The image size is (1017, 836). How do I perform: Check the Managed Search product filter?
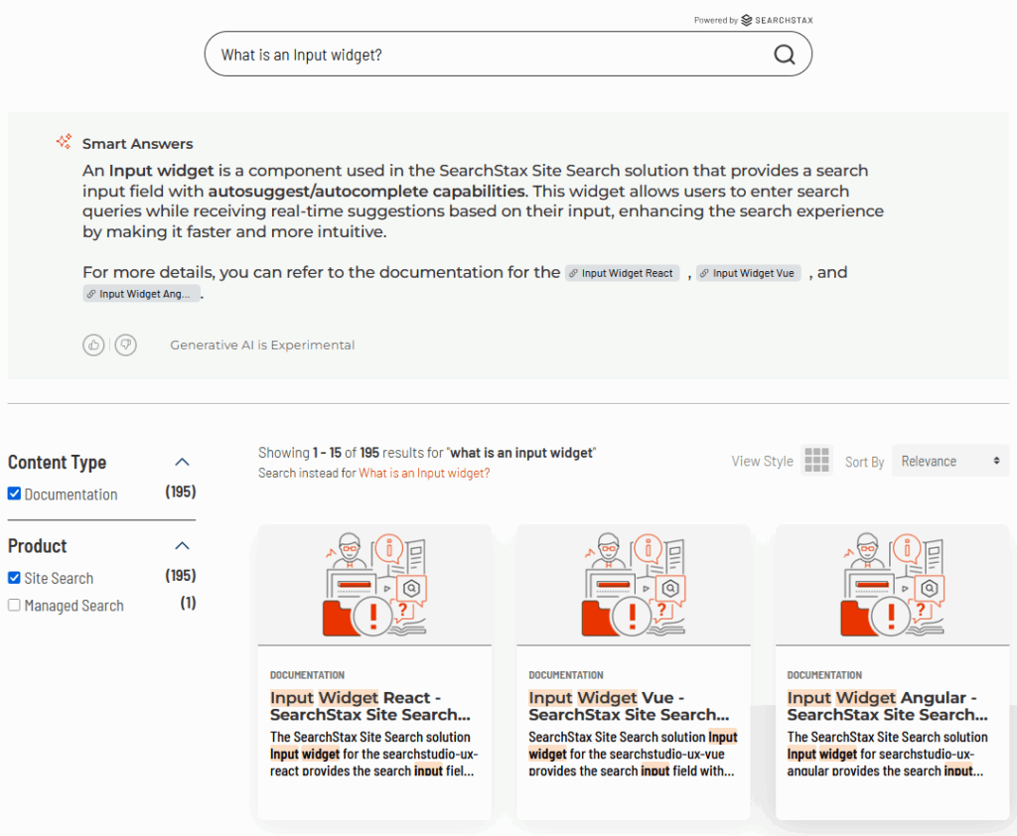(14, 605)
